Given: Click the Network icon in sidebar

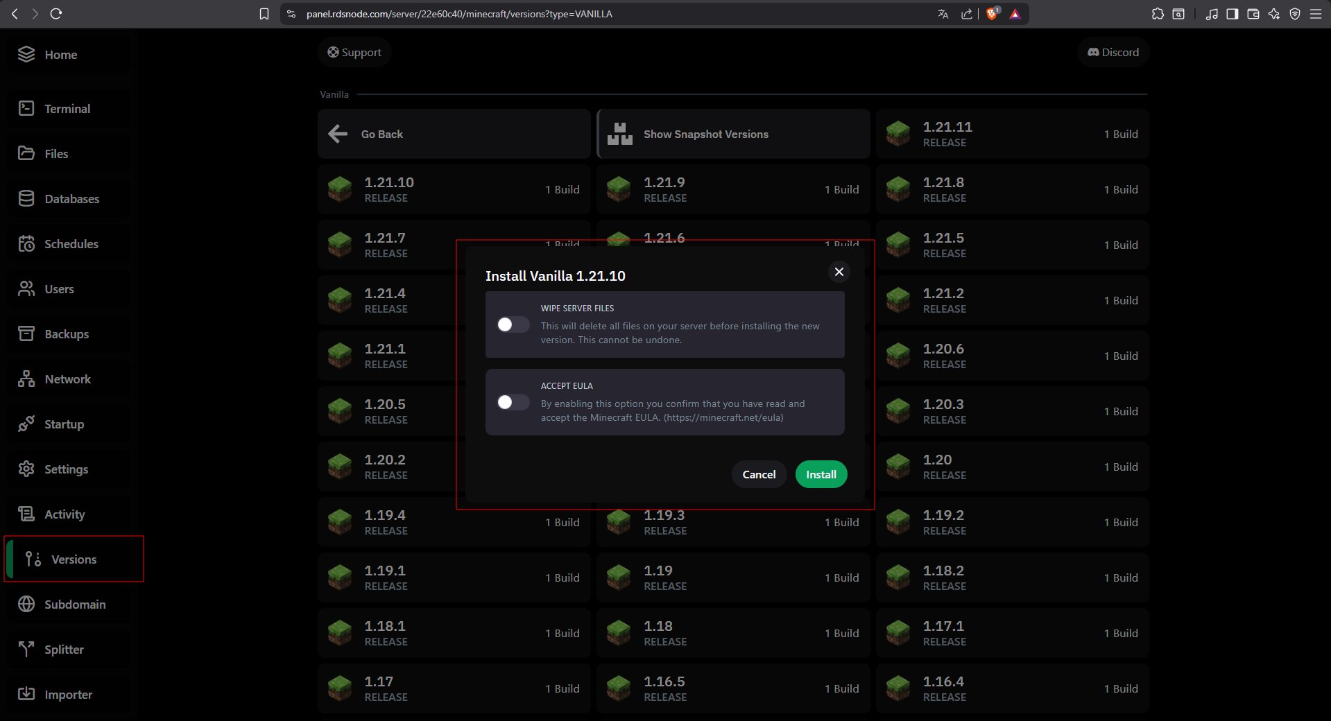Looking at the screenshot, I should 26,379.
